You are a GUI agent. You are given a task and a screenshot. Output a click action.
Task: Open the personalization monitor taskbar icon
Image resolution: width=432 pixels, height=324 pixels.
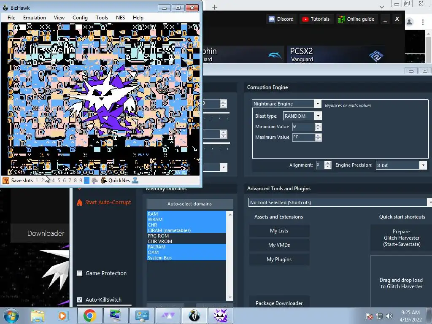coord(116,316)
